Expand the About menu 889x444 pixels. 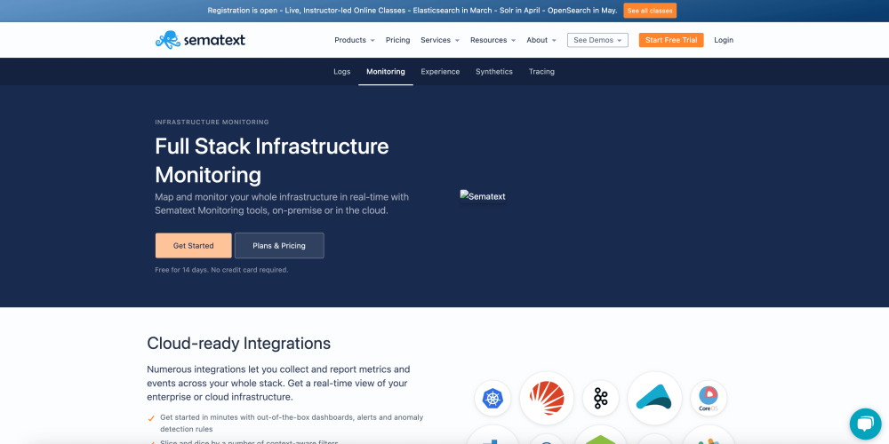click(541, 40)
